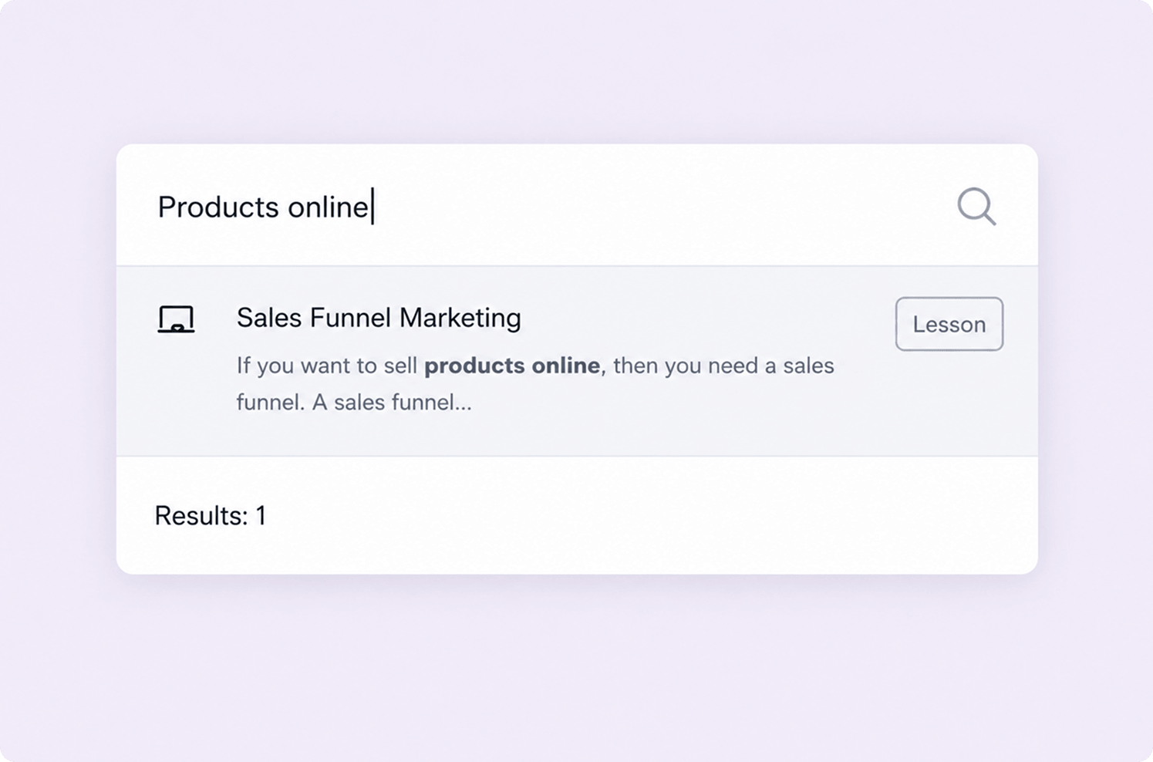This screenshot has height=762, width=1153.
Task: Open the Sales Funnel Marketing result
Action: pyautogui.click(x=378, y=318)
